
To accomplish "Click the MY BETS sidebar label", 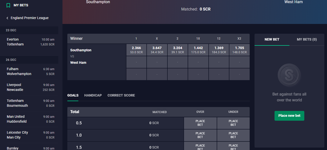I will [x=21, y=5].
